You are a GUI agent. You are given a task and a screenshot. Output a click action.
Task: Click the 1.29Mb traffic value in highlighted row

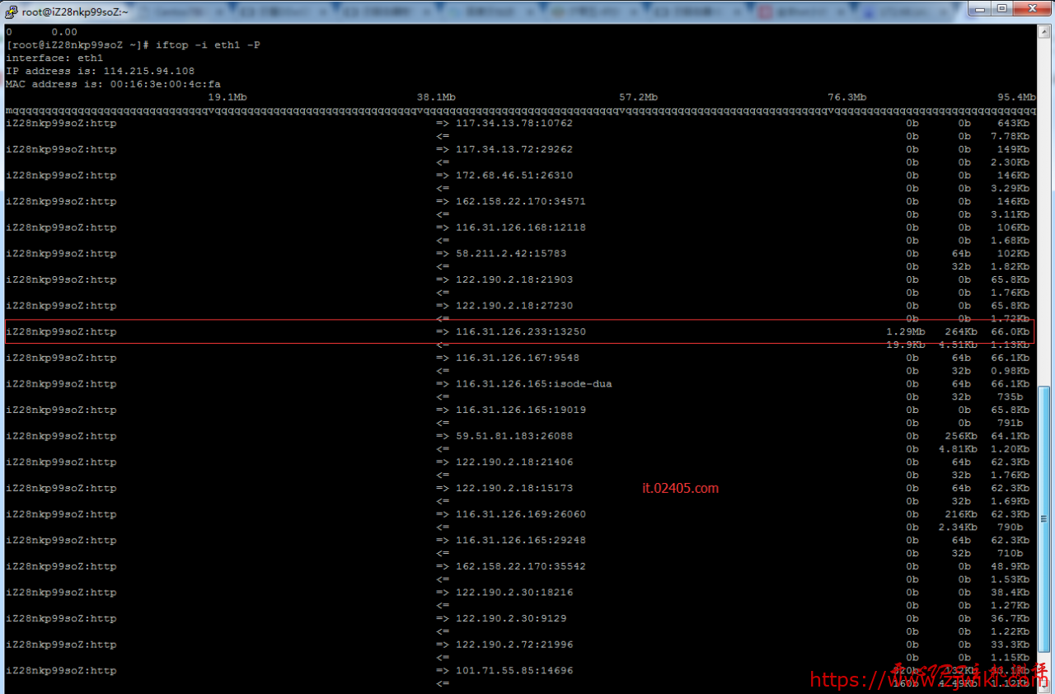tap(904, 331)
